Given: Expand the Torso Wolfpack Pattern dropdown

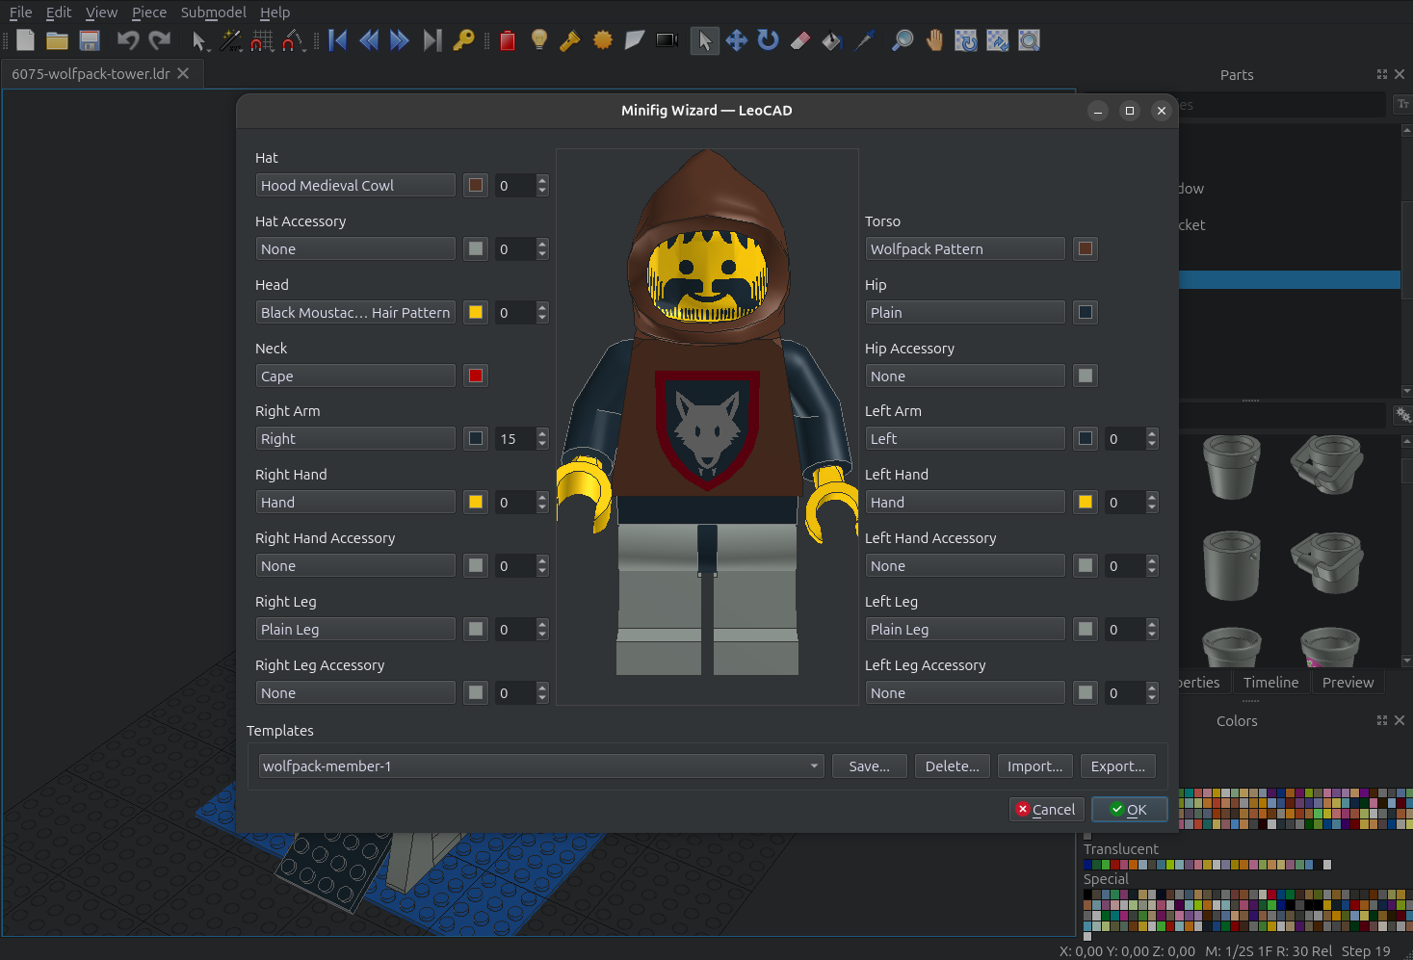Looking at the screenshot, I should click(964, 248).
